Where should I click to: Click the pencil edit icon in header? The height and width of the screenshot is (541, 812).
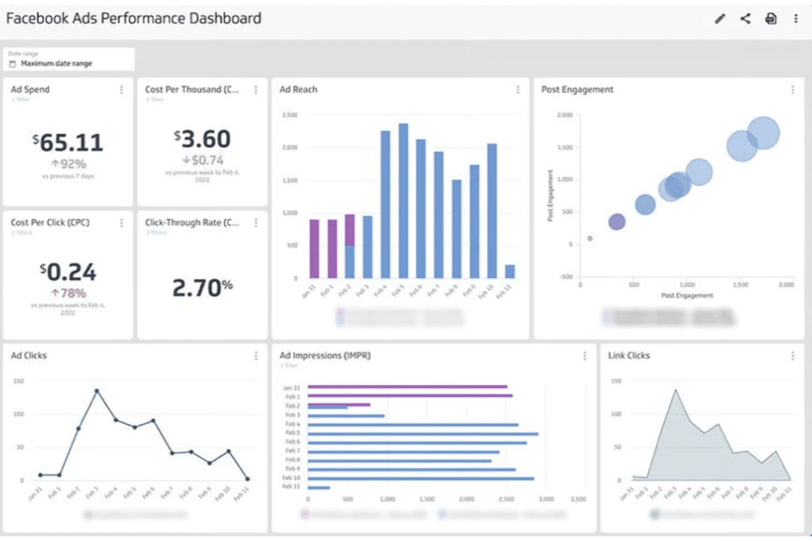tap(720, 19)
